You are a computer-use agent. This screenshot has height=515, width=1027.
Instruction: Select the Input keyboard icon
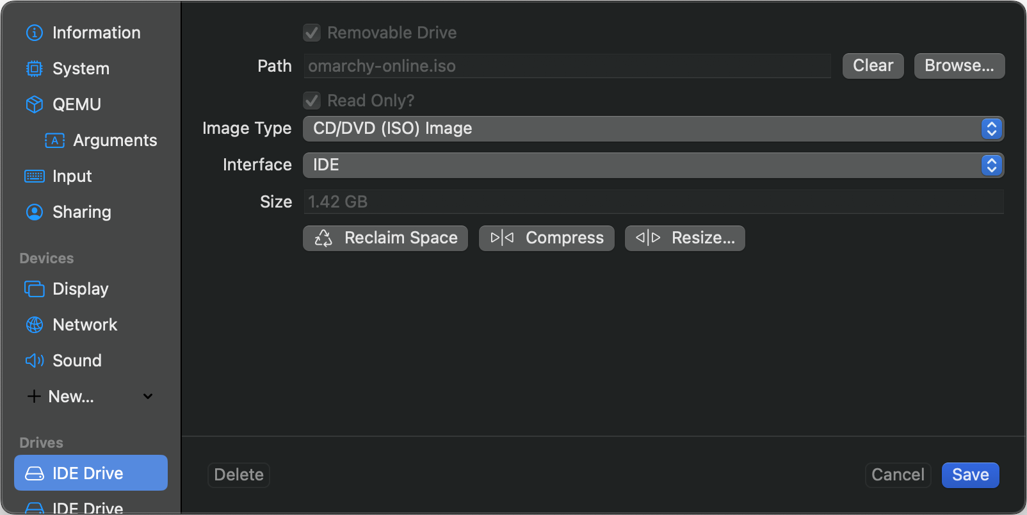[34, 176]
